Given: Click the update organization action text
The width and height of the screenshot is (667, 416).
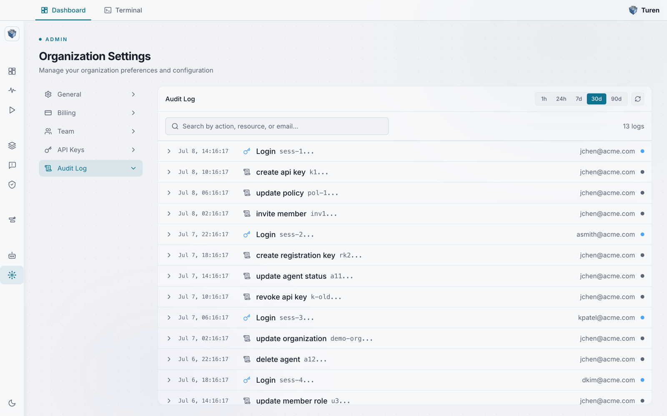Looking at the screenshot, I should click(x=291, y=339).
